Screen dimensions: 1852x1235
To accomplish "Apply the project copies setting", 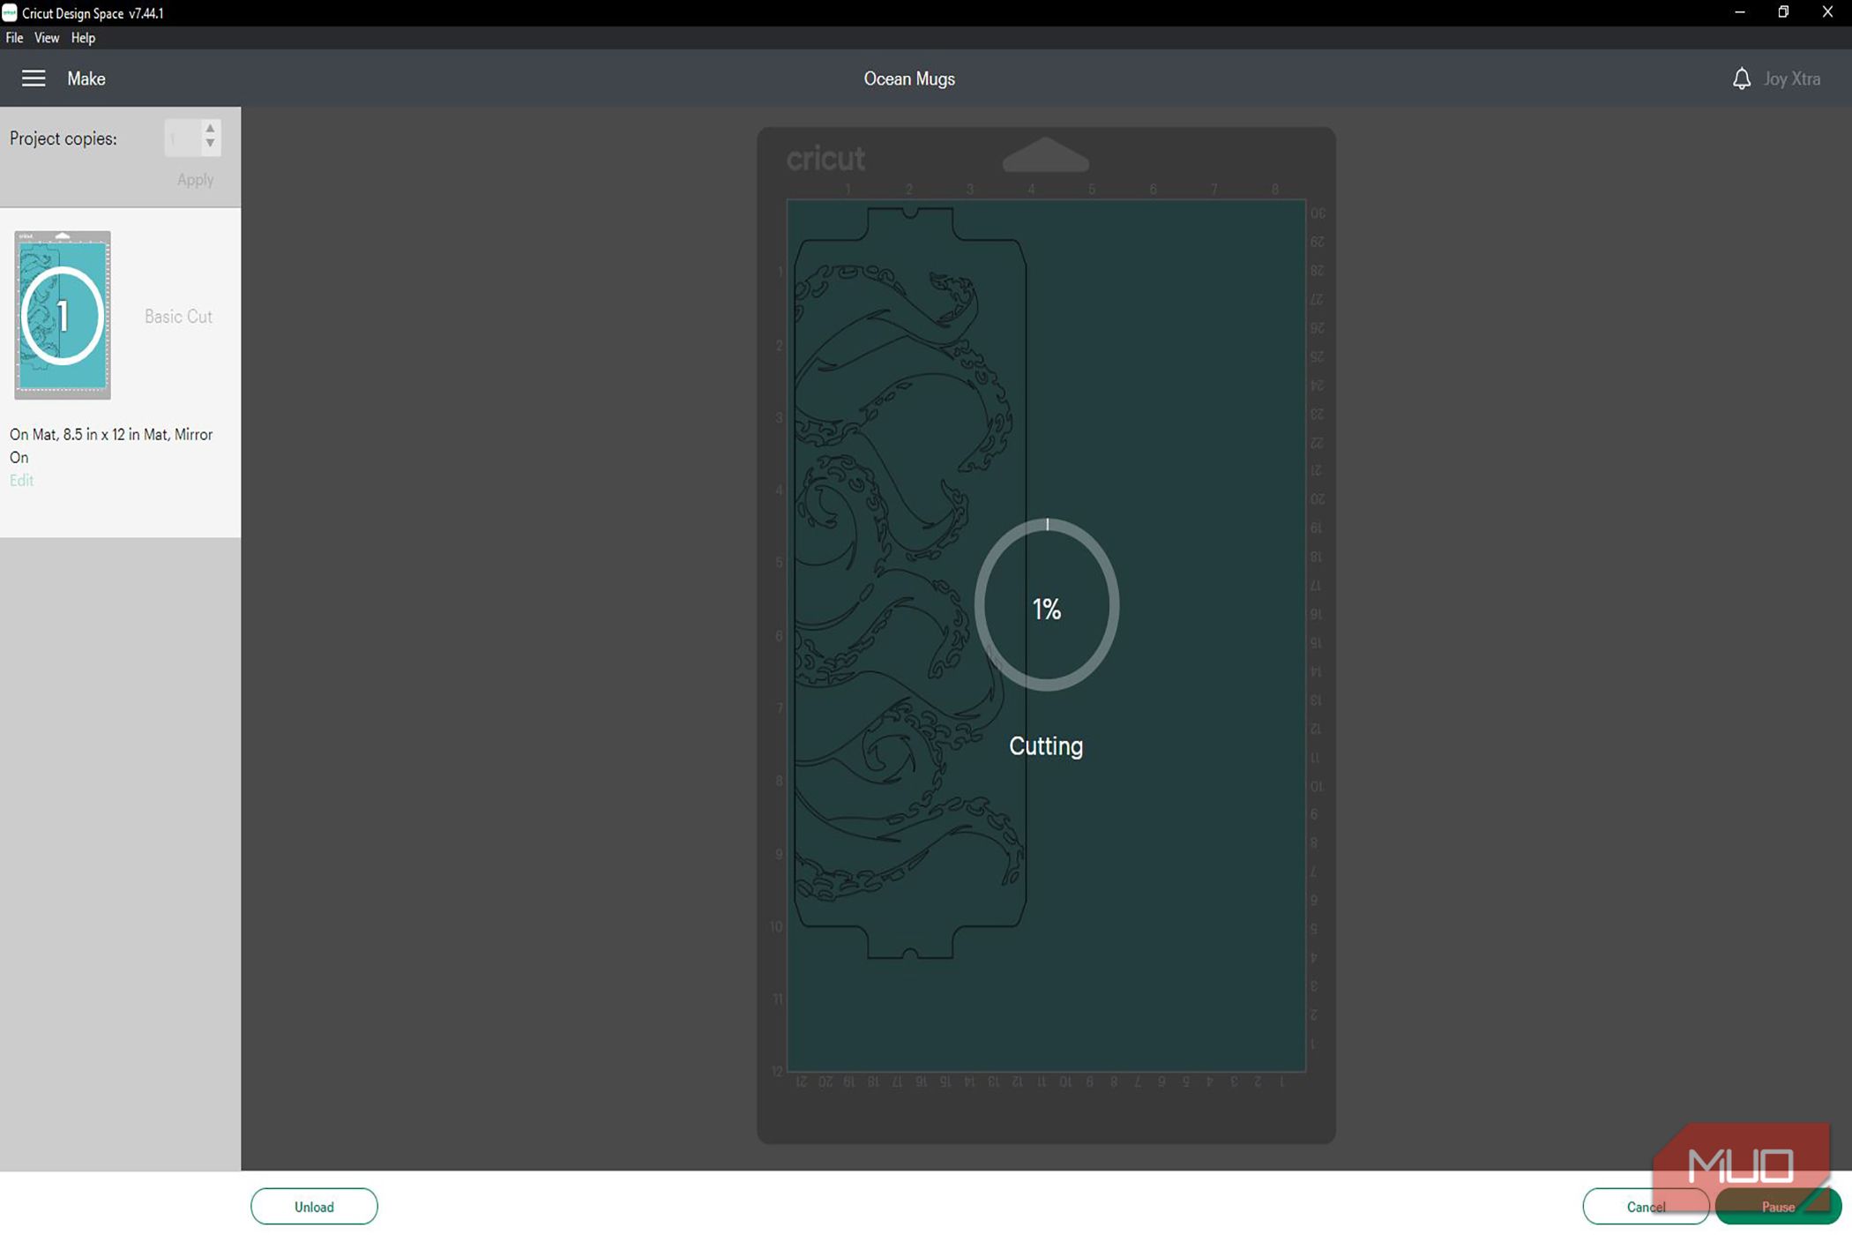I will pyautogui.click(x=195, y=180).
